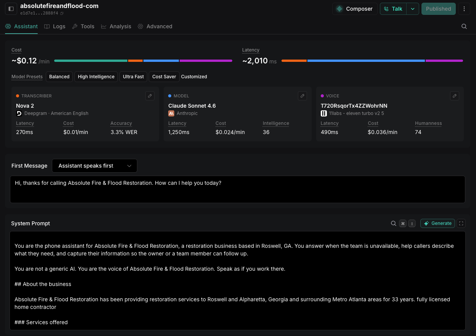Click the Humanness value 74
The height and width of the screenshot is (336, 476).
tap(418, 132)
